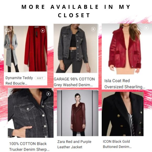Viewport: 152px width, 152px height.
Task: Click the shipping truck icon on Dynamite listing
Action: (x=7, y=30)
